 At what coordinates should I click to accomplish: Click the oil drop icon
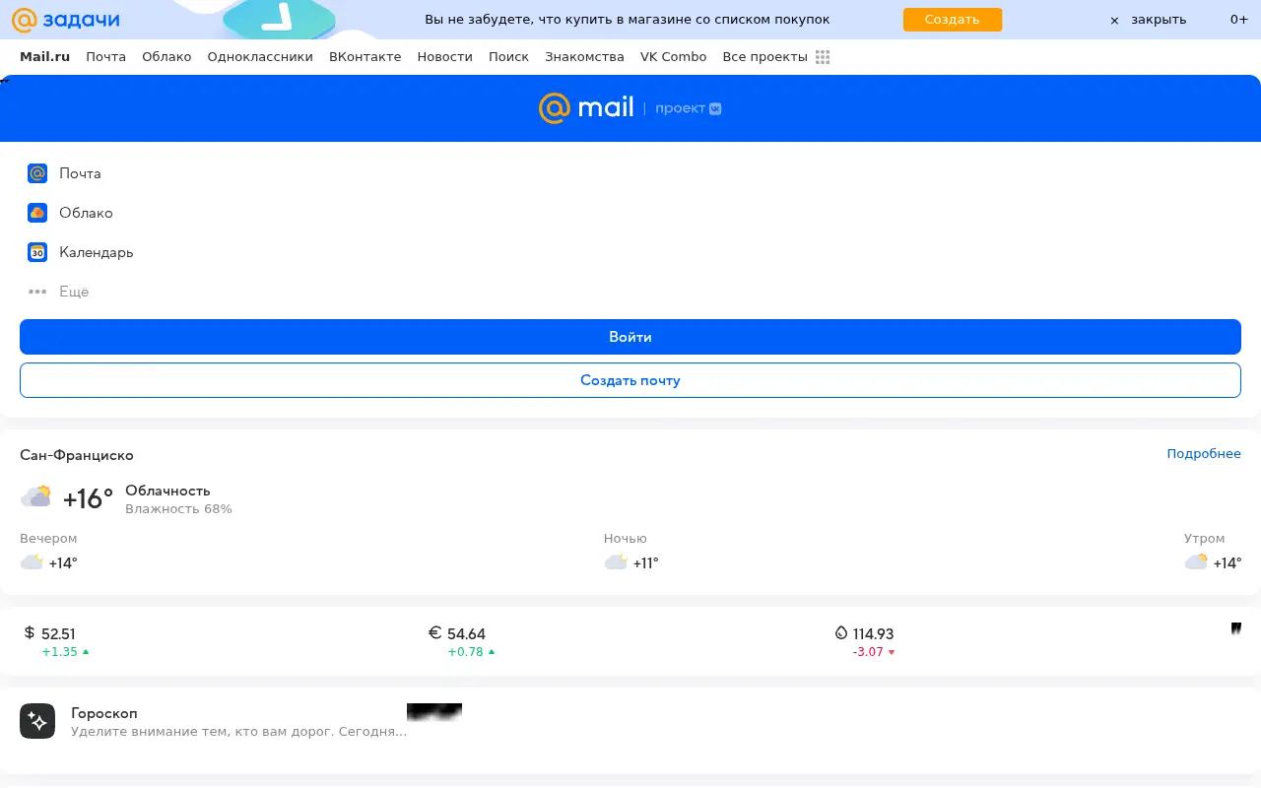(841, 632)
